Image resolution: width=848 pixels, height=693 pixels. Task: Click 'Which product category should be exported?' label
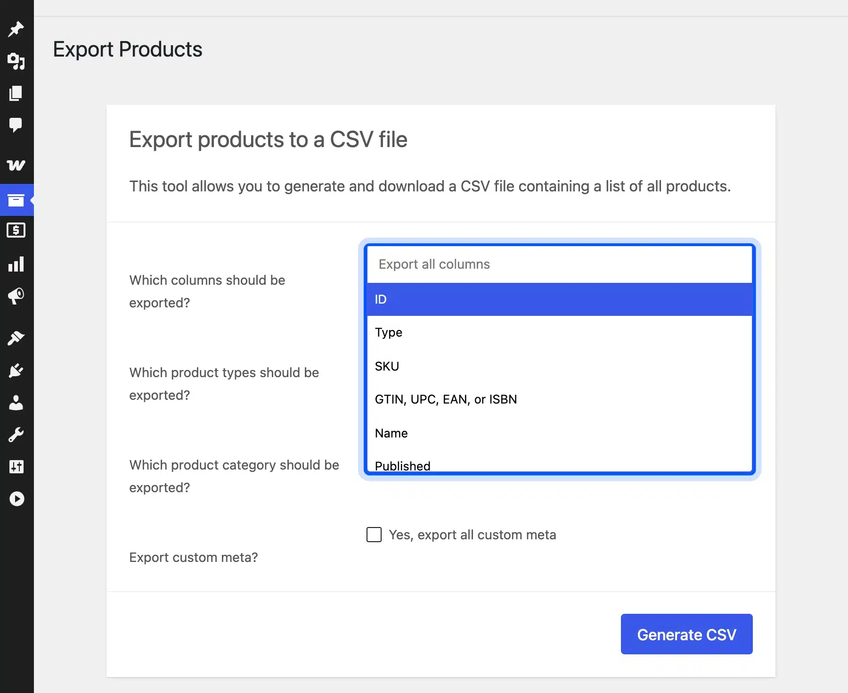point(234,476)
